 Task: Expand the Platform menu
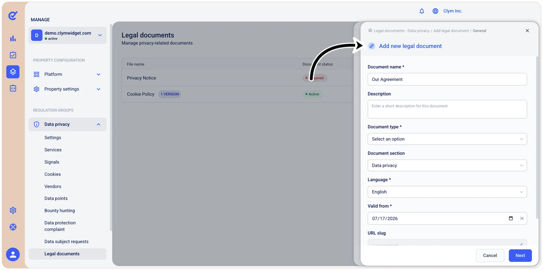pyautogui.click(x=67, y=74)
